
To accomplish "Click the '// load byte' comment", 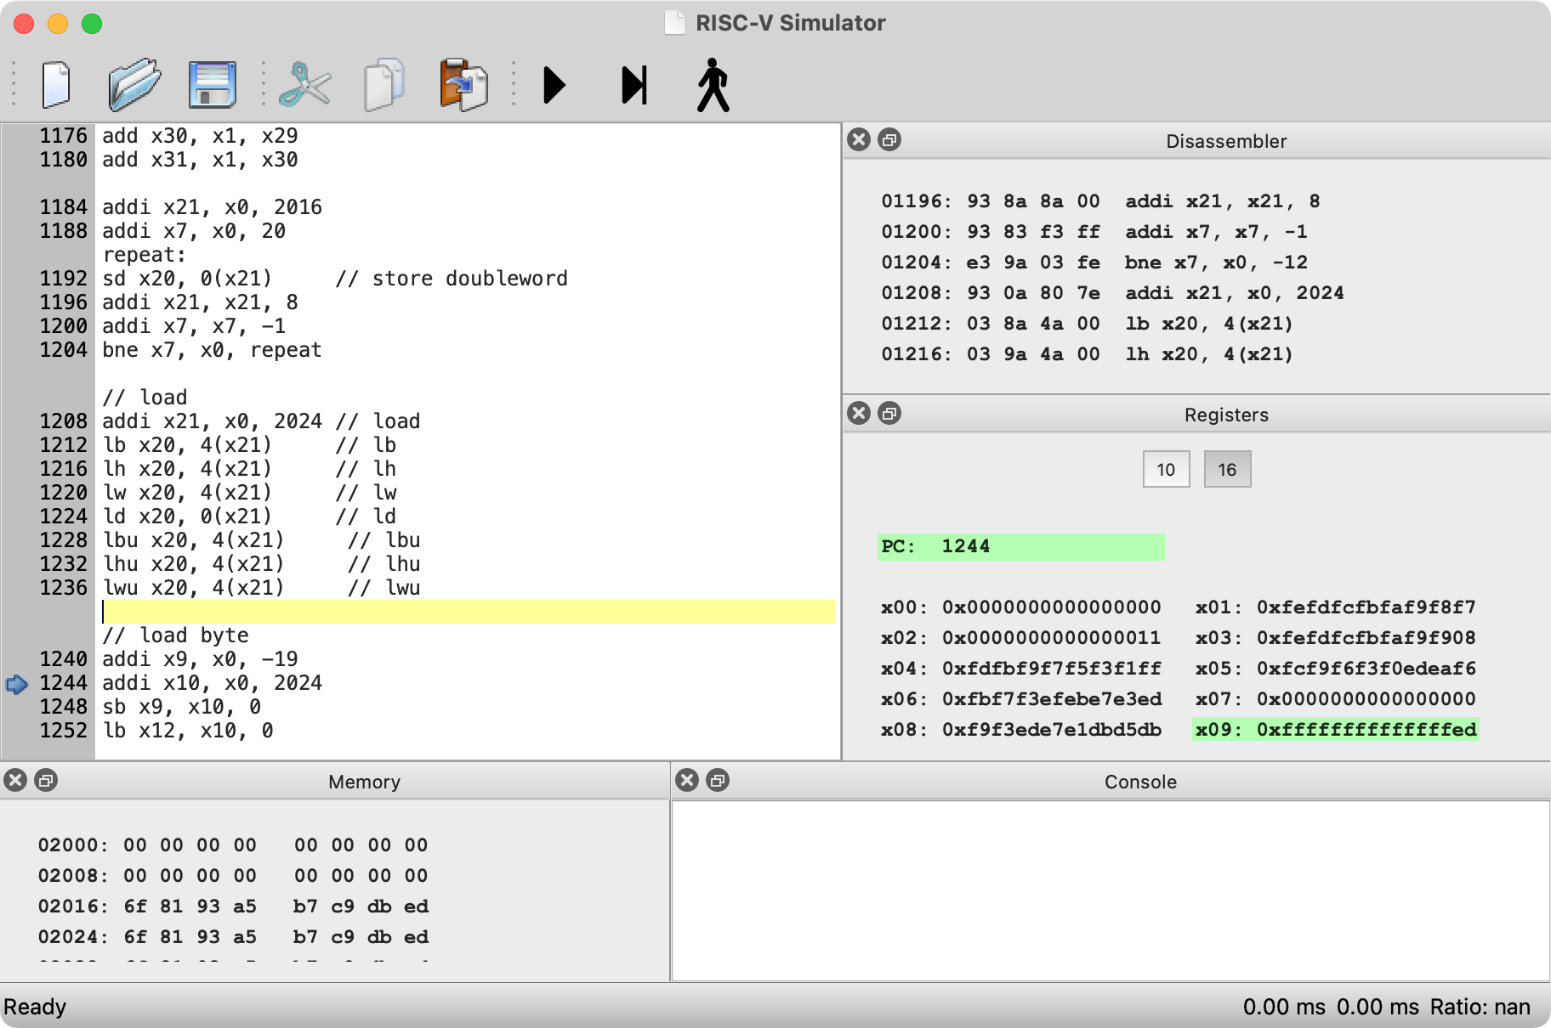I will tap(175, 635).
